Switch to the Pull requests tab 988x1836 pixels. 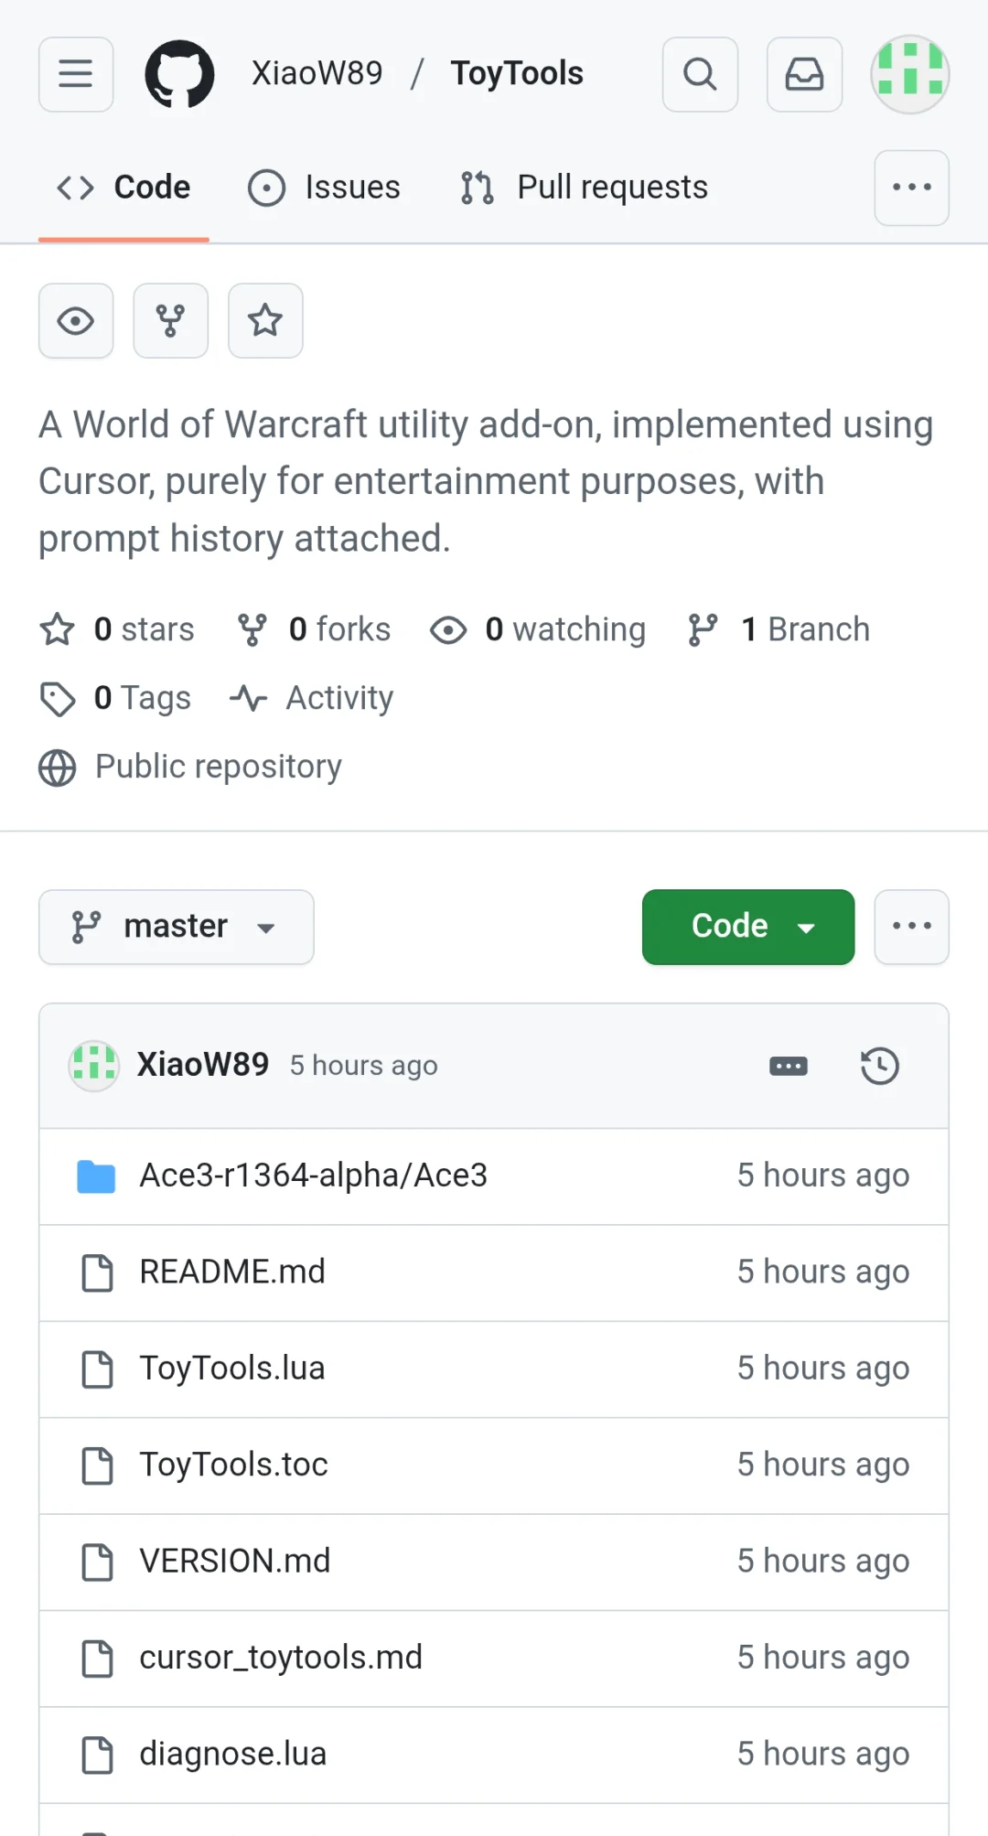(584, 188)
